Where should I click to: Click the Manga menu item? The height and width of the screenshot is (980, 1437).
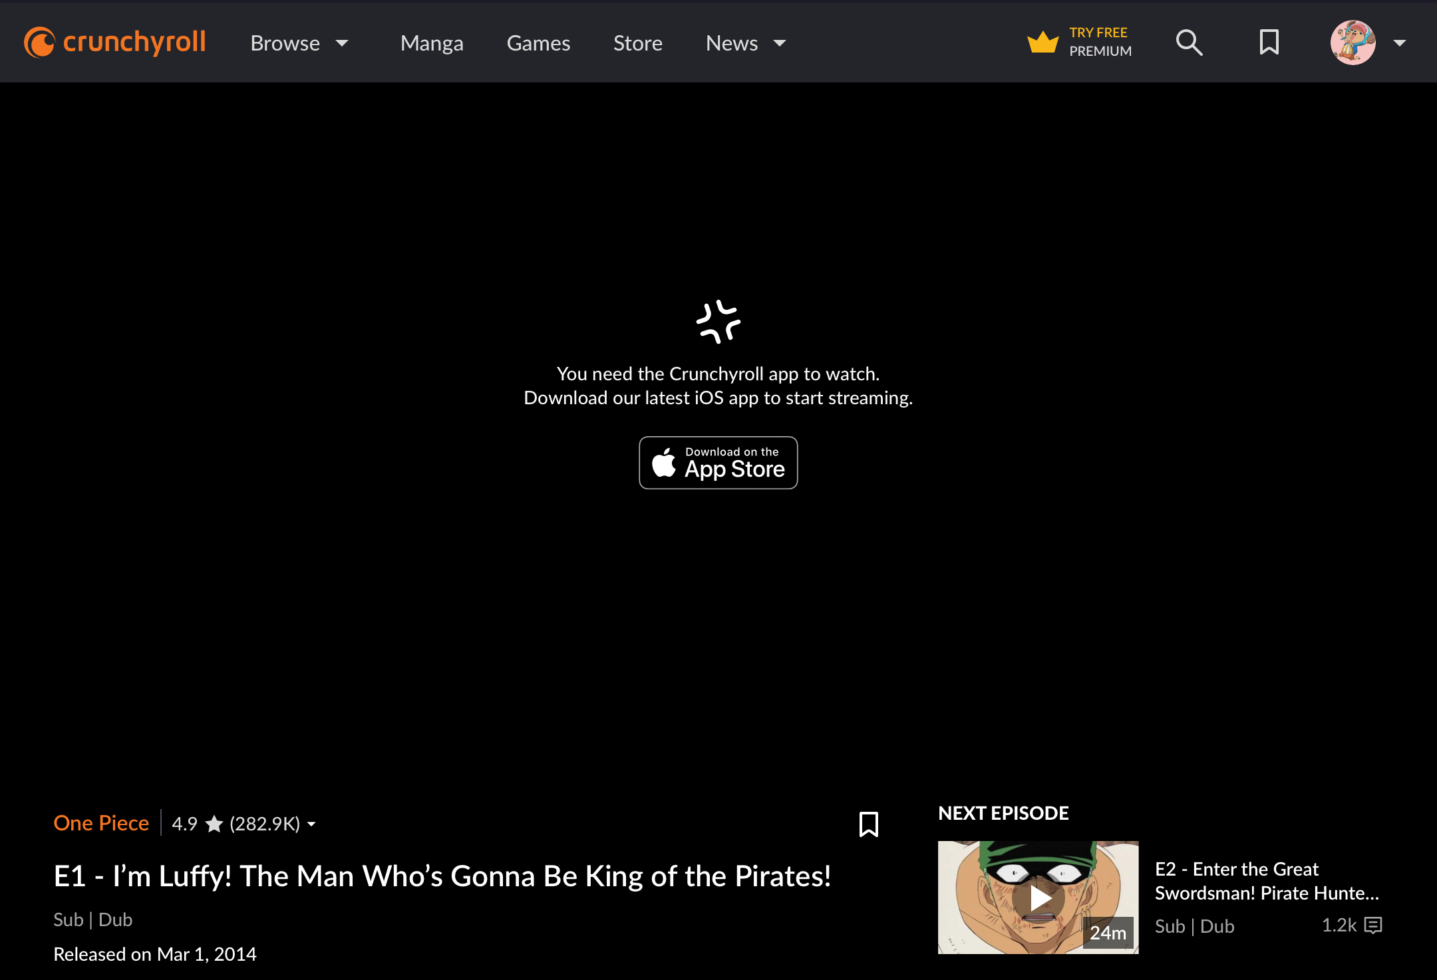click(x=431, y=43)
